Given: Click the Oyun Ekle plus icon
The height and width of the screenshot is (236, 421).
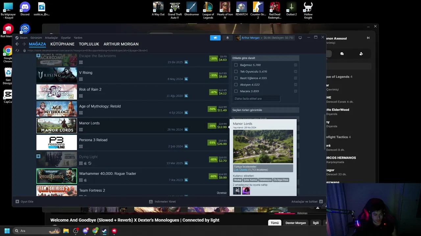Looking at the screenshot, I should (x=17, y=202).
